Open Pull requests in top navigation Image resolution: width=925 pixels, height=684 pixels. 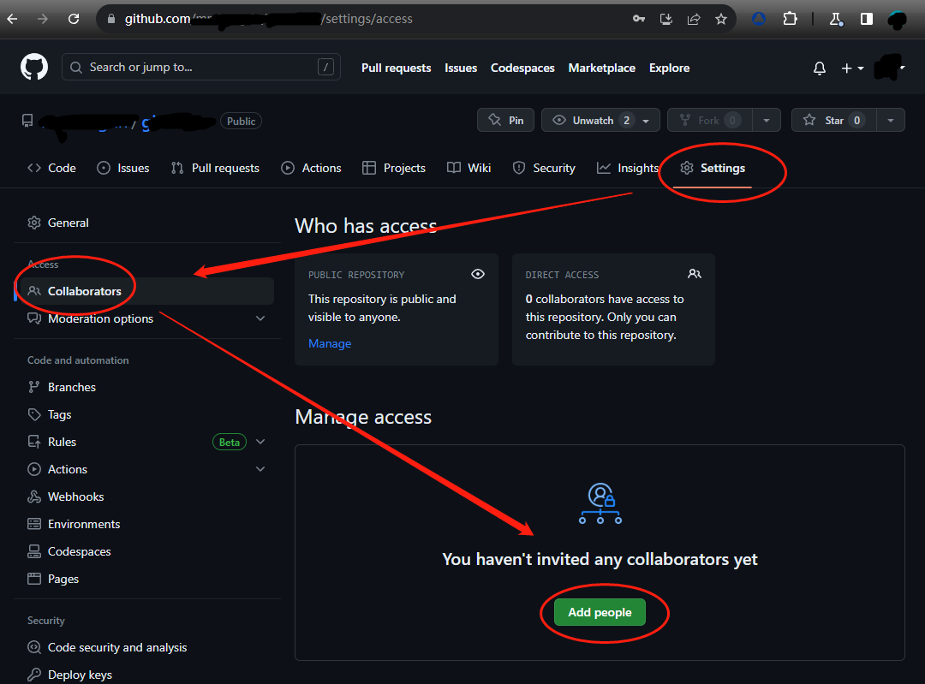[397, 68]
